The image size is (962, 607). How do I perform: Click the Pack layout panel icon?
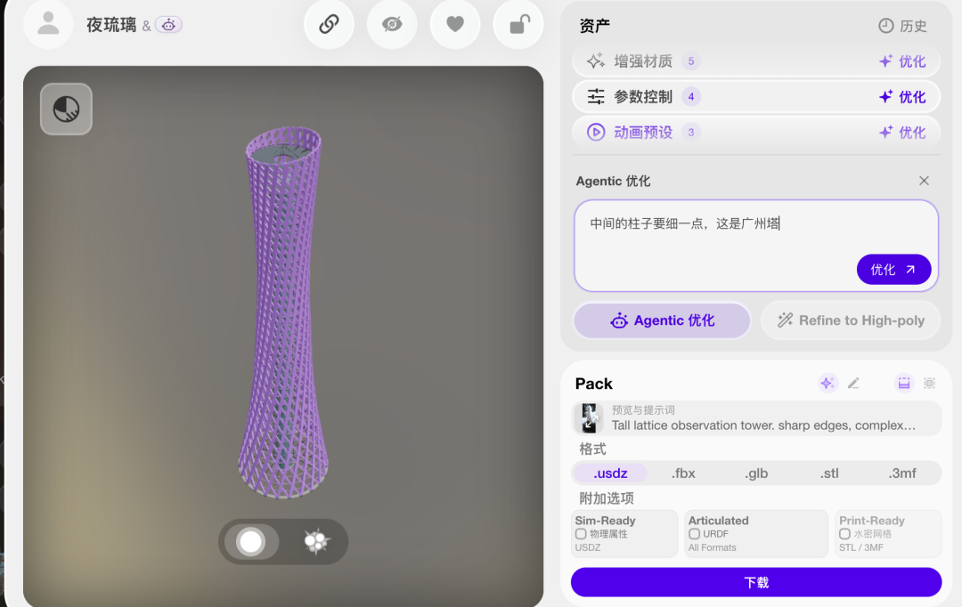(x=904, y=384)
